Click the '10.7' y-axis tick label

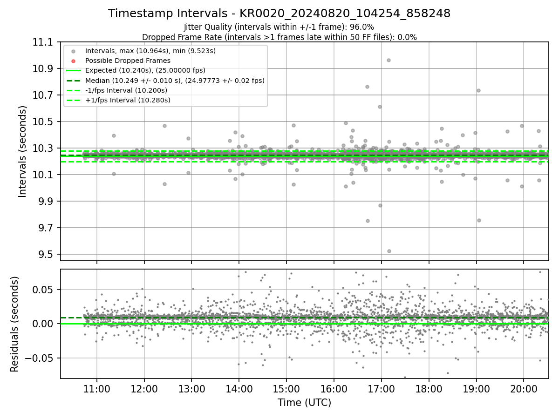click(x=43, y=95)
